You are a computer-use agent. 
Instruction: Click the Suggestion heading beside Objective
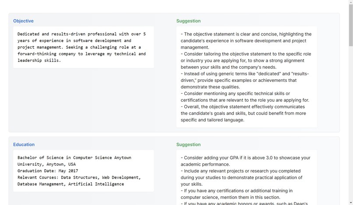click(188, 21)
